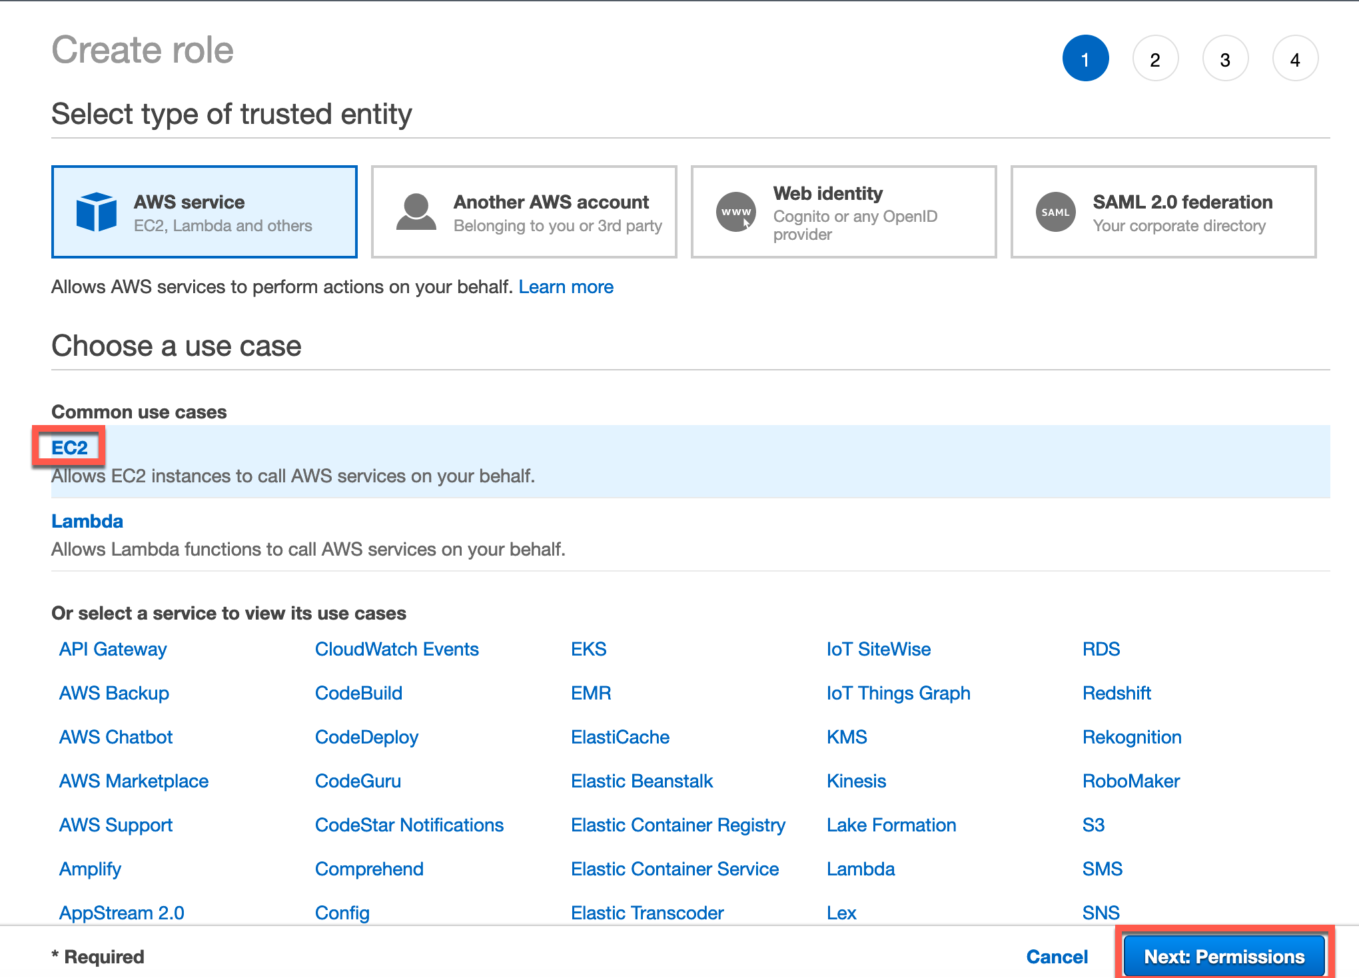Select the AWS service trusted entity card

tap(205, 212)
